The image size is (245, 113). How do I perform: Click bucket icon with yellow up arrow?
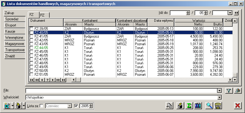pyautogui.click(x=181, y=106)
